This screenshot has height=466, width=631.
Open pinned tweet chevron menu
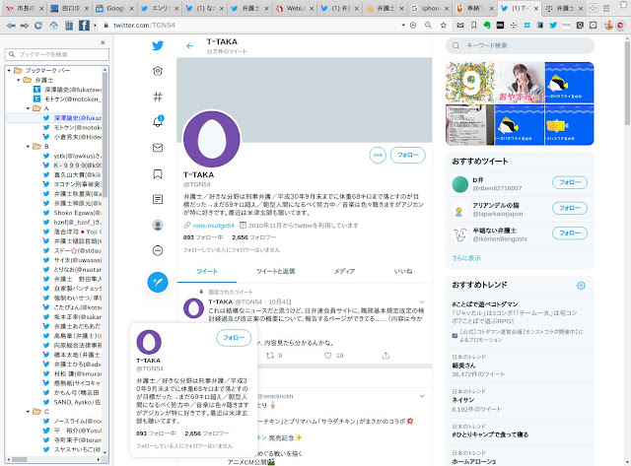pos(422,301)
